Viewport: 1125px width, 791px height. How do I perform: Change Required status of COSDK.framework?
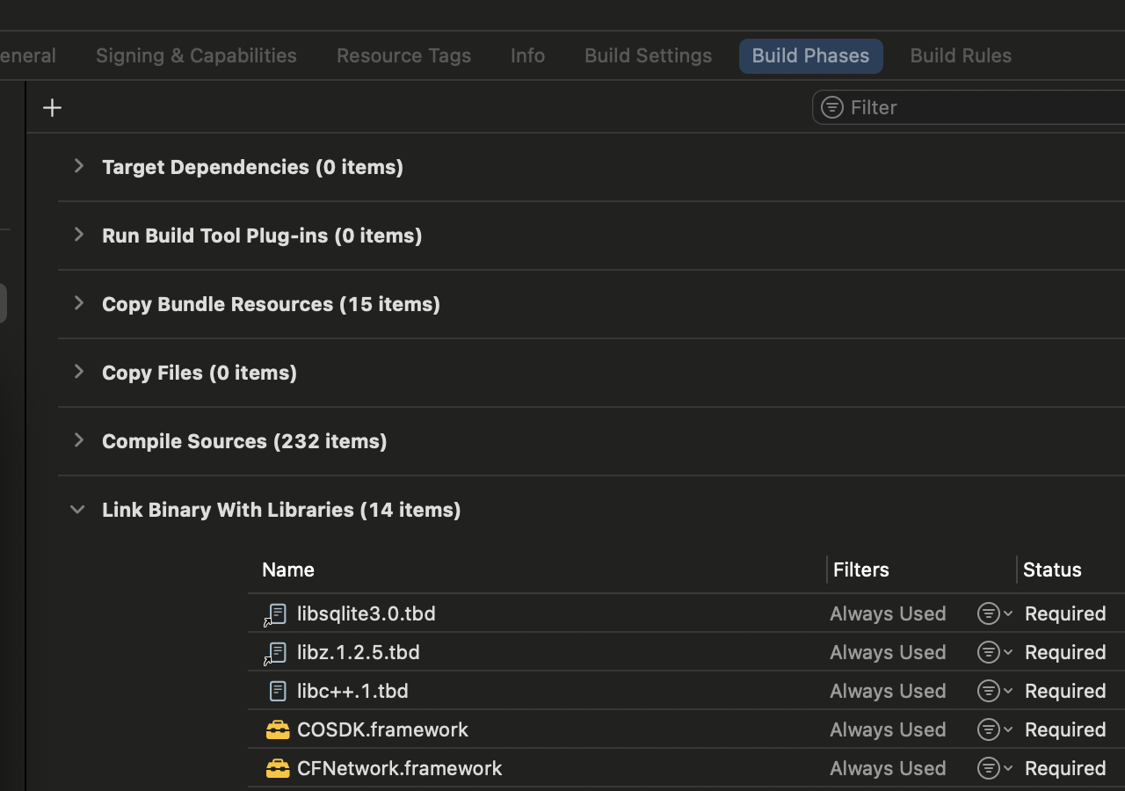click(1065, 729)
